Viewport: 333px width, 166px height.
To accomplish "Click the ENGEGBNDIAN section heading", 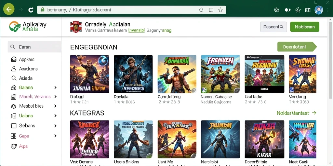I will click(94, 47).
